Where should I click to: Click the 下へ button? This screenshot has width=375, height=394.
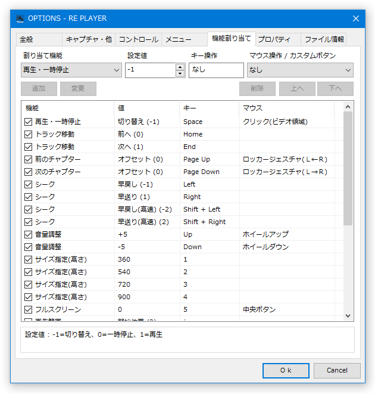click(335, 89)
